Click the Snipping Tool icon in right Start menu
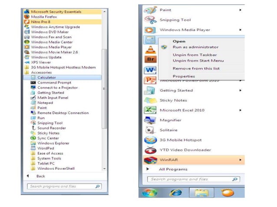Viewport: 277px width, 207px height. click(150, 20)
